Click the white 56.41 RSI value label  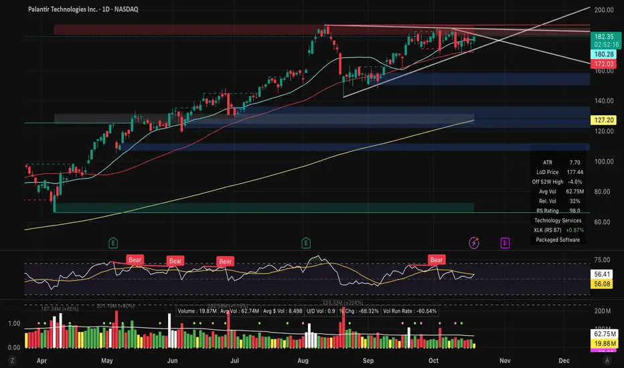tap(602, 274)
